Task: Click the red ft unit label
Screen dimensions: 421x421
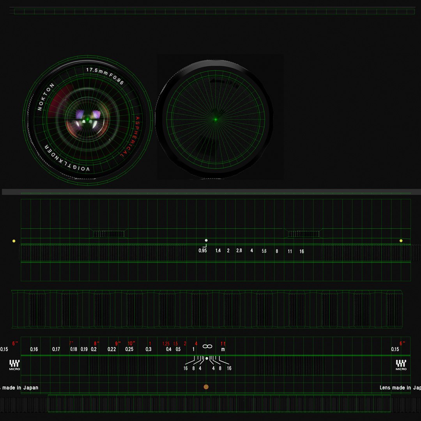Action: pos(223,344)
